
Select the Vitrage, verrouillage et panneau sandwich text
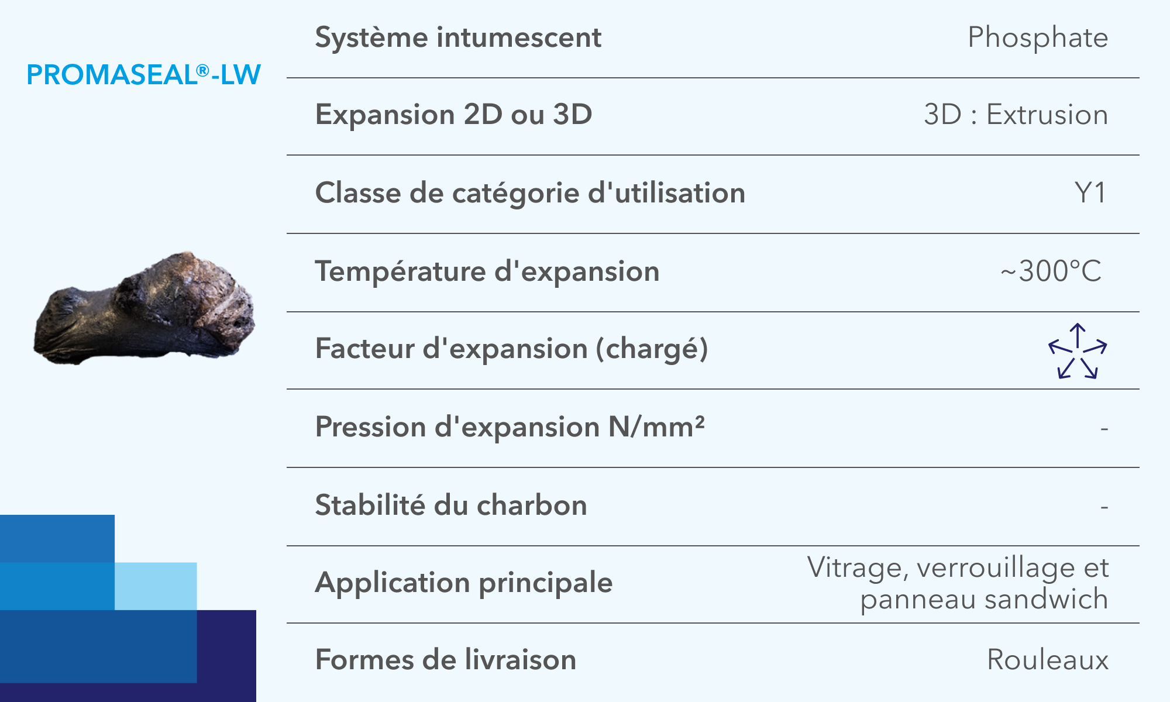[958, 583]
